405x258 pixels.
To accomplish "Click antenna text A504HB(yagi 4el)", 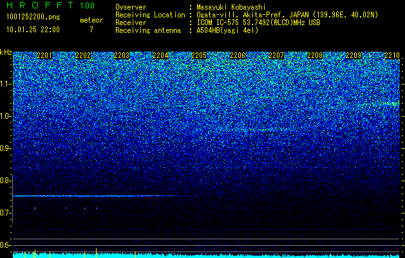I will pos(227,30).
